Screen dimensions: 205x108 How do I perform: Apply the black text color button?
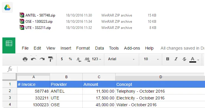(x=193, y=60)
